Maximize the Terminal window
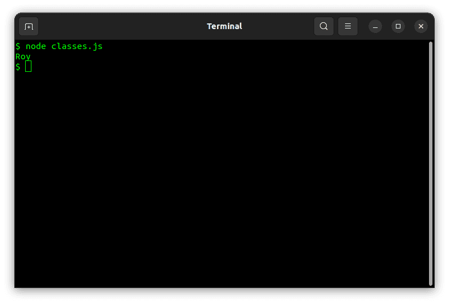Screen dimensions: 449x304 click(398, 26)
